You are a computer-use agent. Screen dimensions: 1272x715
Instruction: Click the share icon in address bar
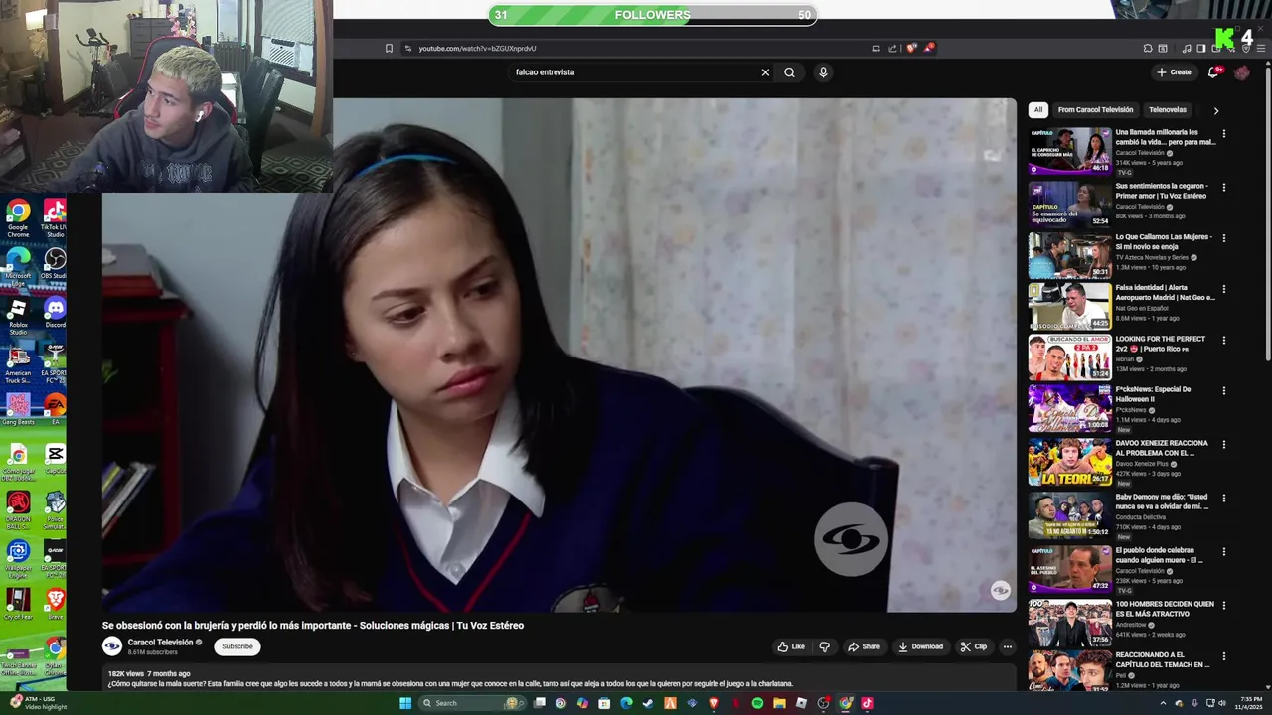[892, 48]
